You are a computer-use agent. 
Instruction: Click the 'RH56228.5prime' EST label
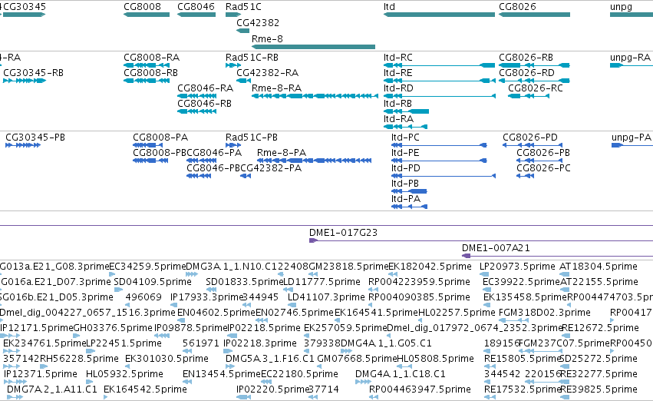79,360
